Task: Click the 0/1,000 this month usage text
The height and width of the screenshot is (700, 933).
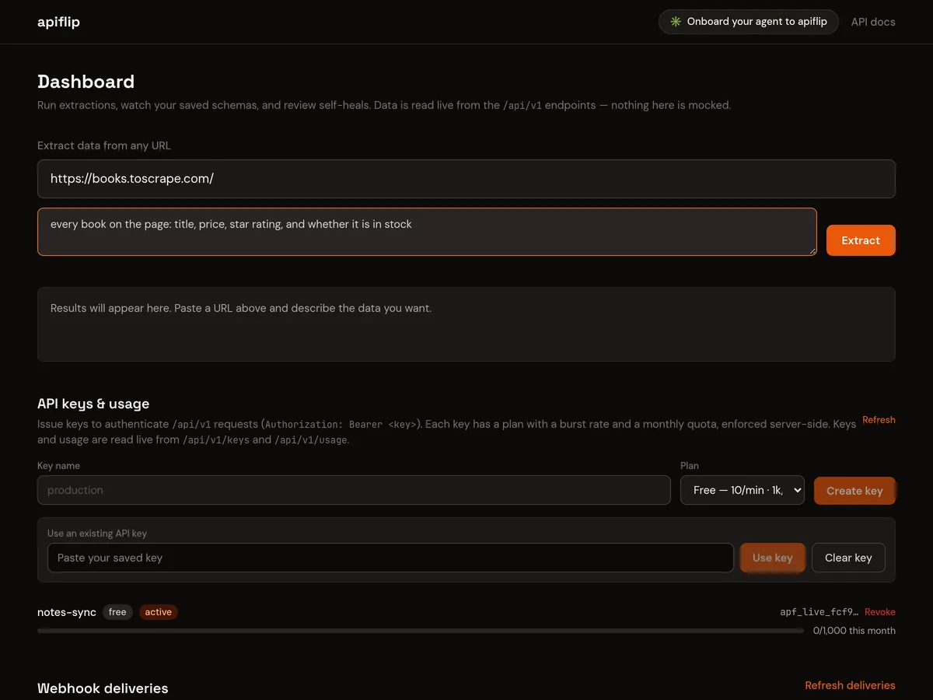Action: [854, 631]
